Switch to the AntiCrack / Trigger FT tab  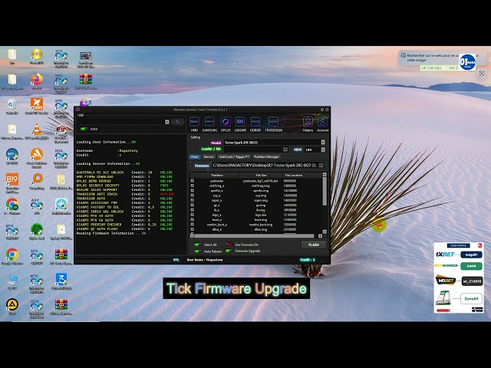pyautogui.click(x=234, y=156)
